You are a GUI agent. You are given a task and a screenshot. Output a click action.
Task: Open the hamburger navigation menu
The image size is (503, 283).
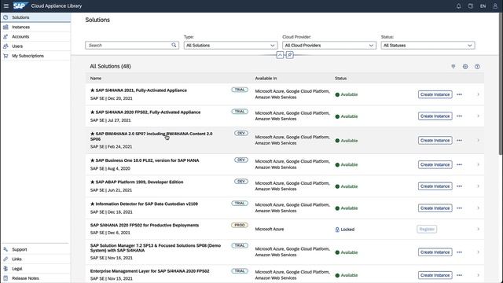click(x=6, y=6)
